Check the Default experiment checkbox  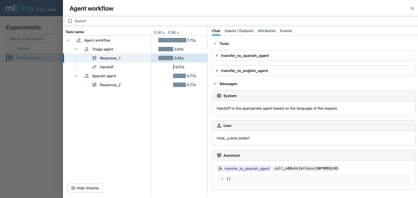pos(10,48)
